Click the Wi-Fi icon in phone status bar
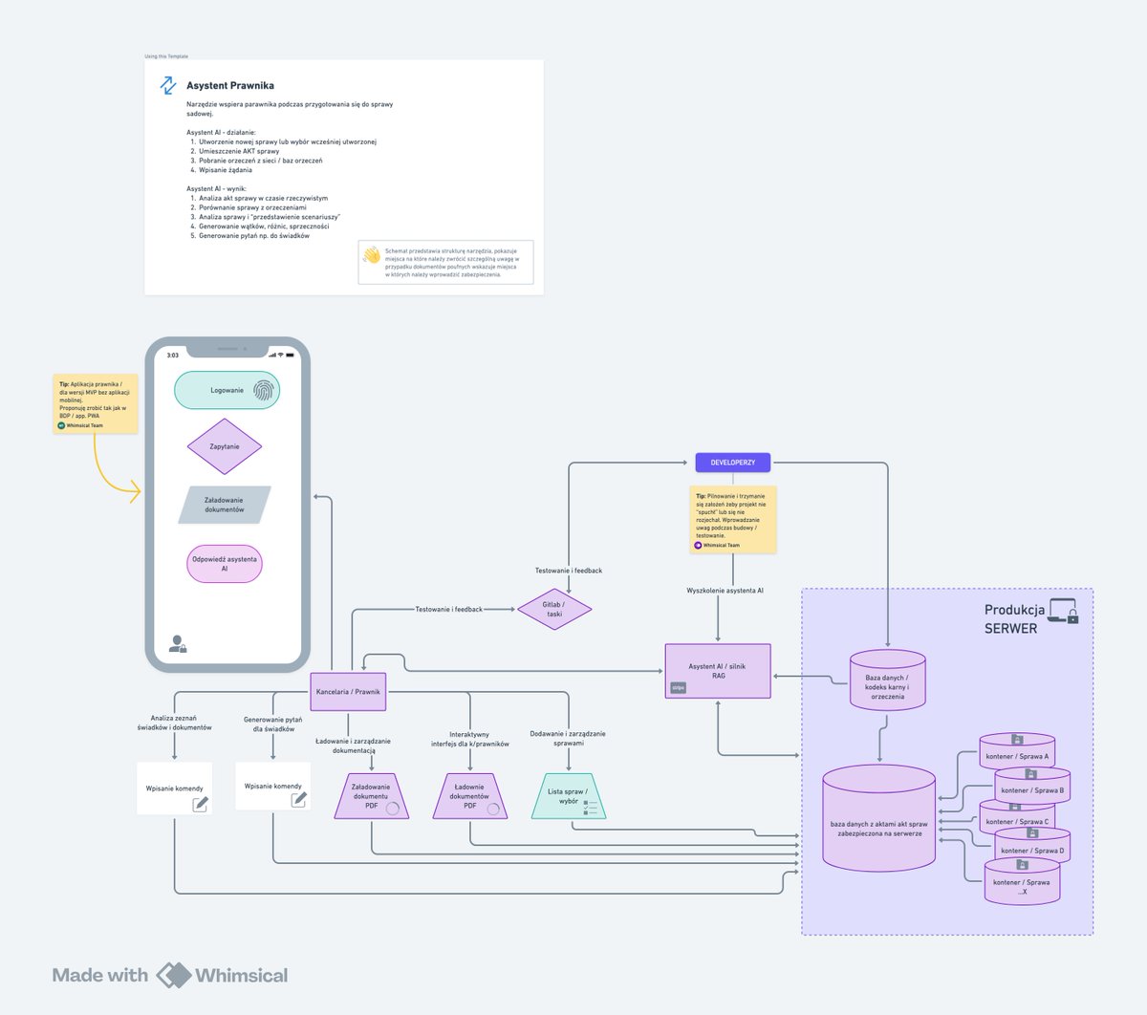 point(281,355)
